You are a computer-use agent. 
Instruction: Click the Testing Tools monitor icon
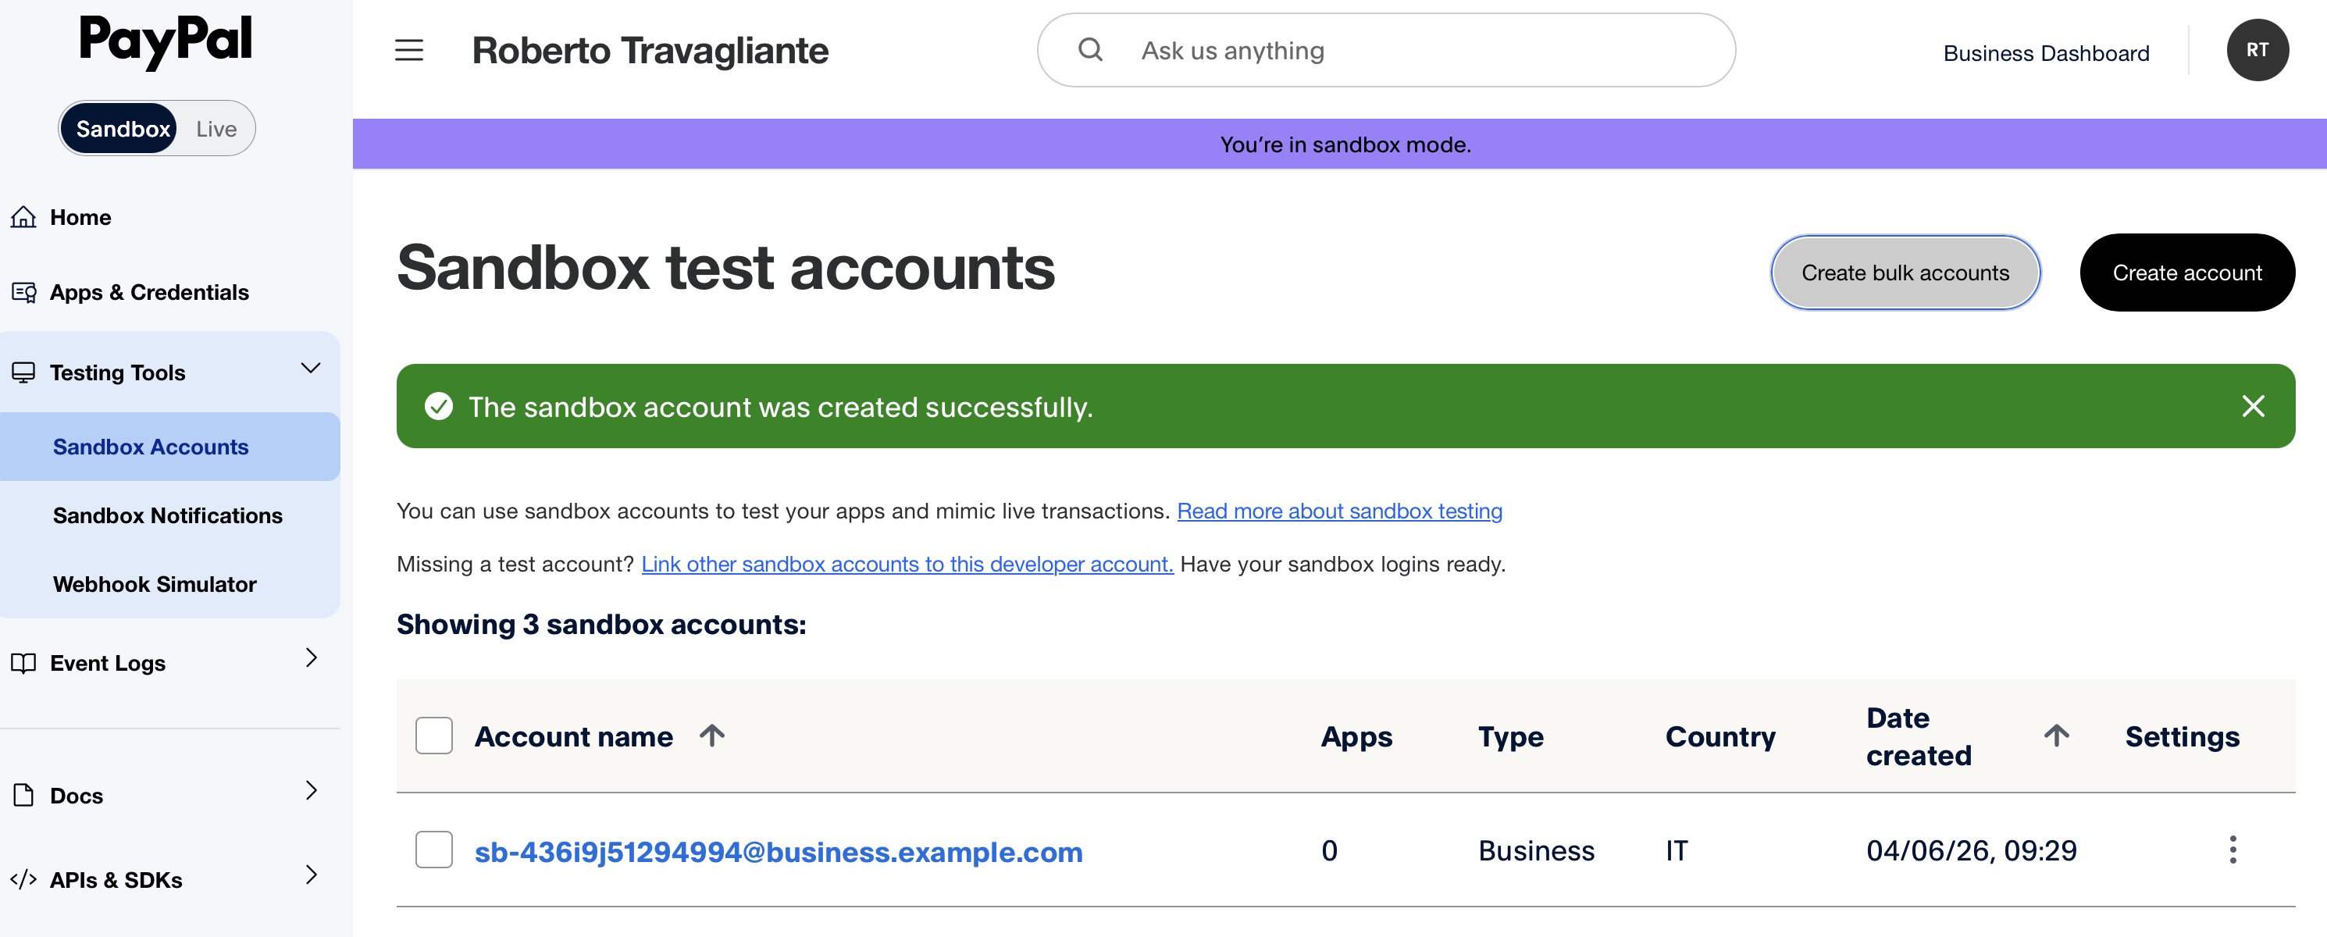point(23,372)
